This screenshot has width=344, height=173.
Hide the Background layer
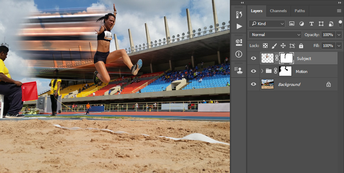pyautogui.click(x=253, y=84)
